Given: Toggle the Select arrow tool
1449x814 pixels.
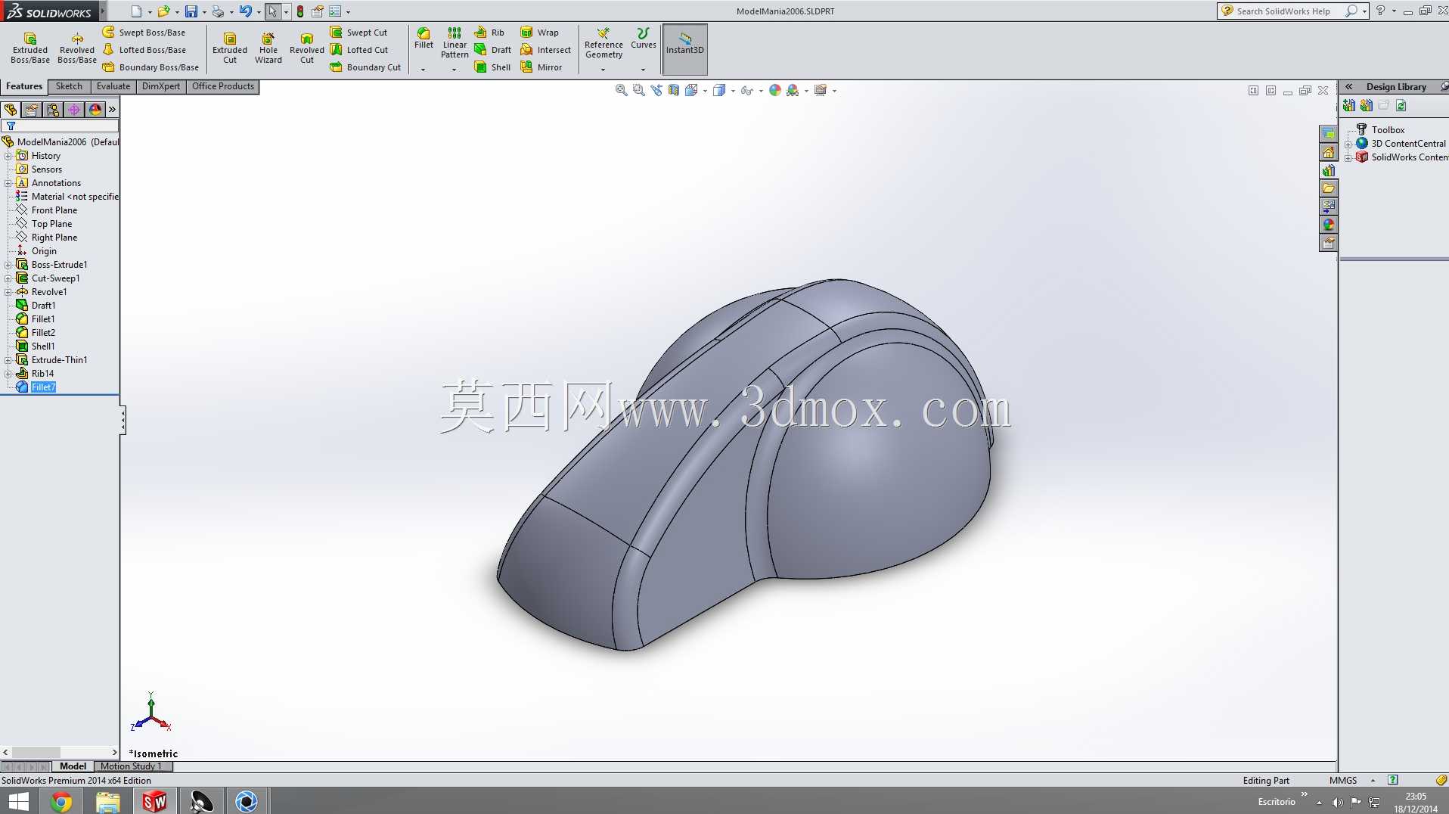Looking at the screenshot, I should (272, 11).
